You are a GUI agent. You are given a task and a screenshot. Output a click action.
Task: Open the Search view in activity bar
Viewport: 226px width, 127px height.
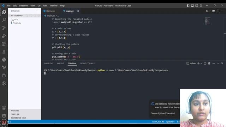coord(4,20)
